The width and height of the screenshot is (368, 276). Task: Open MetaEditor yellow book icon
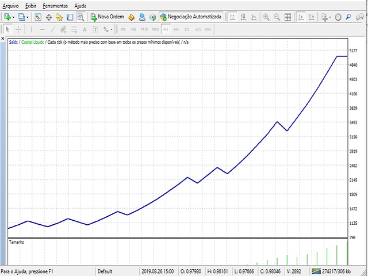pyautogui.click(x=132, y=17)
